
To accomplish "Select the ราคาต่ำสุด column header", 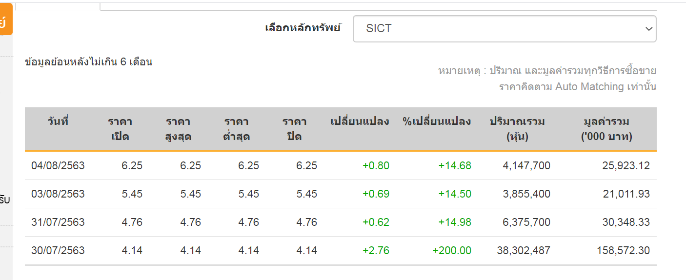I will 237,129.
